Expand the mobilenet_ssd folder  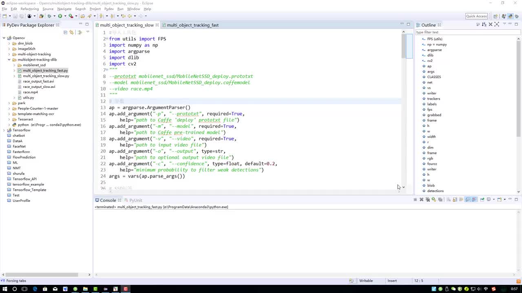coord(14,65)
